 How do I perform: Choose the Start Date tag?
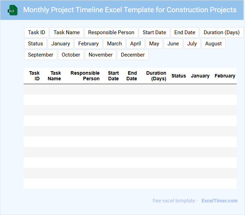(x=154, y=32)
